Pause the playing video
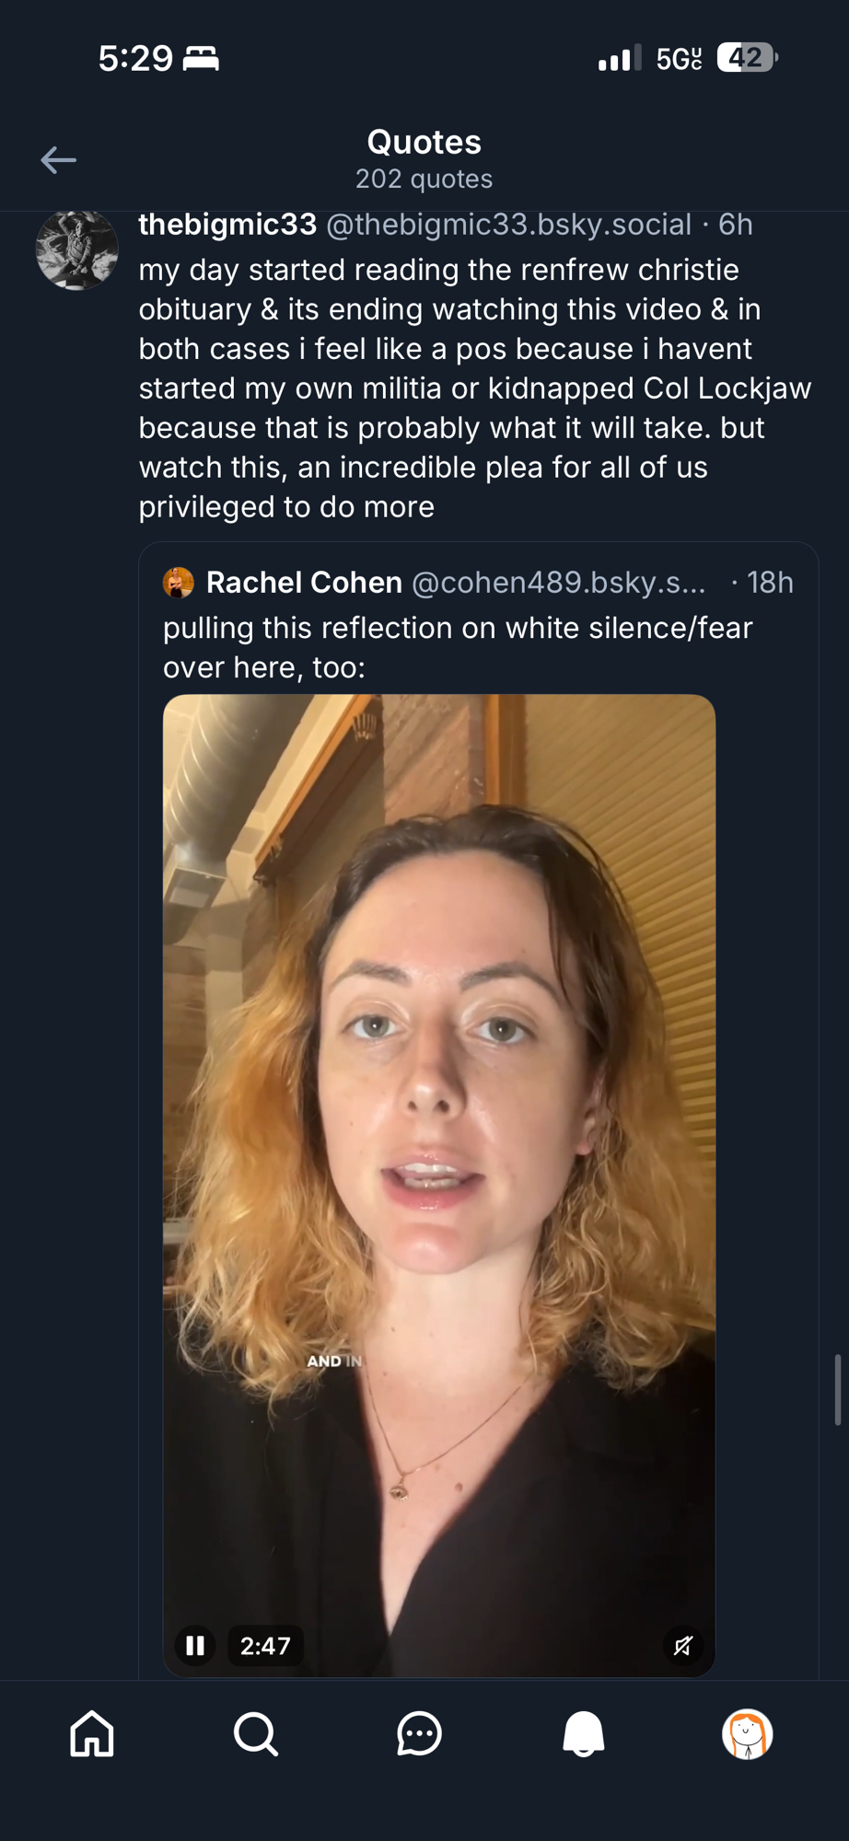This screenshot has height=1841, width=849. pos(195,1645)
